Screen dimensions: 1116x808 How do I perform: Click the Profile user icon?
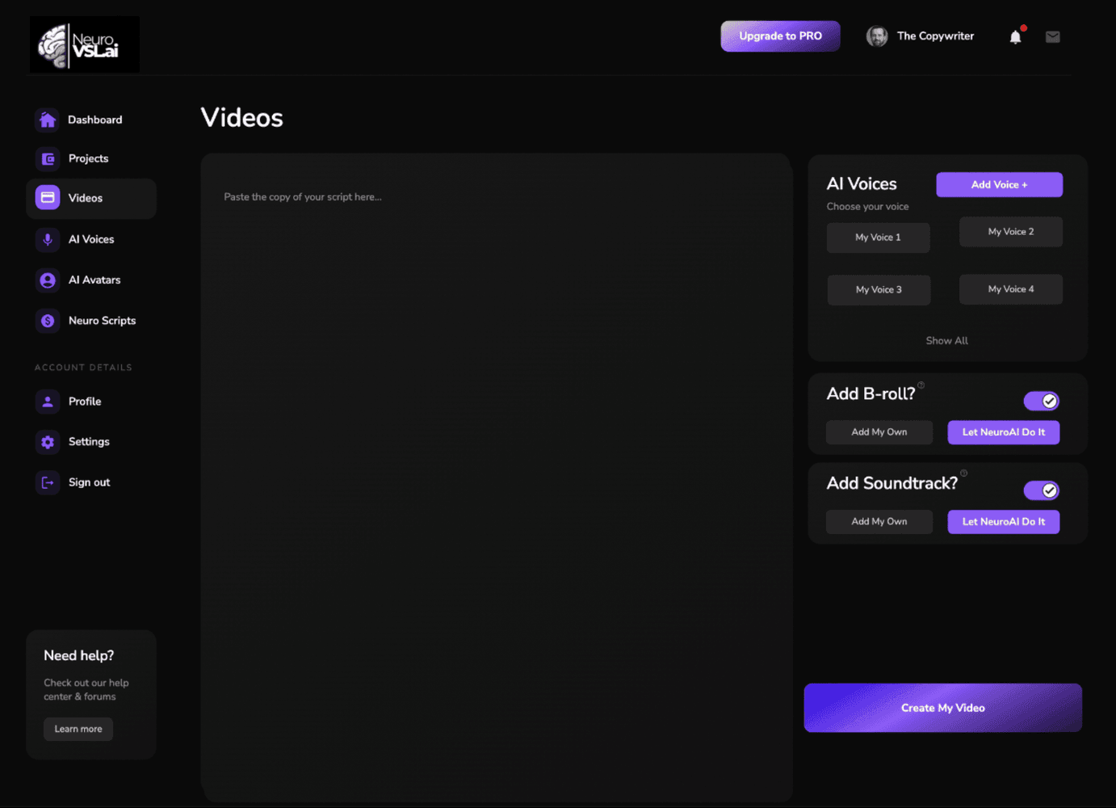(48, 402)
